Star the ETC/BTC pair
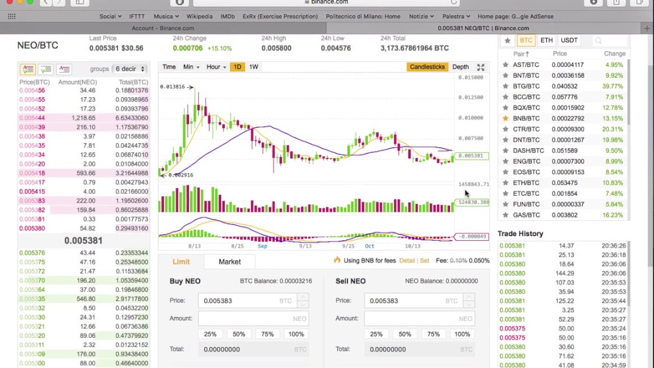The height and width of the screenshot is (368, 654). [x=505, y=194]
